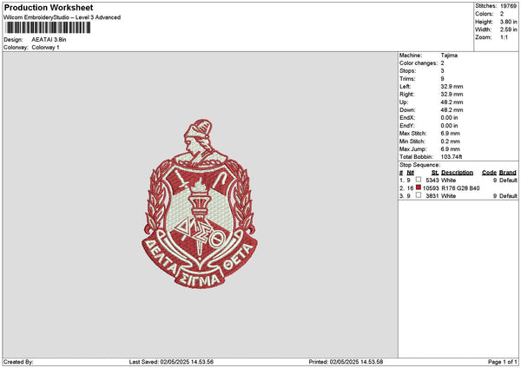521x368 pixels.
Task: Click 'Page 1 of 1' in footer
Action: 503,362
